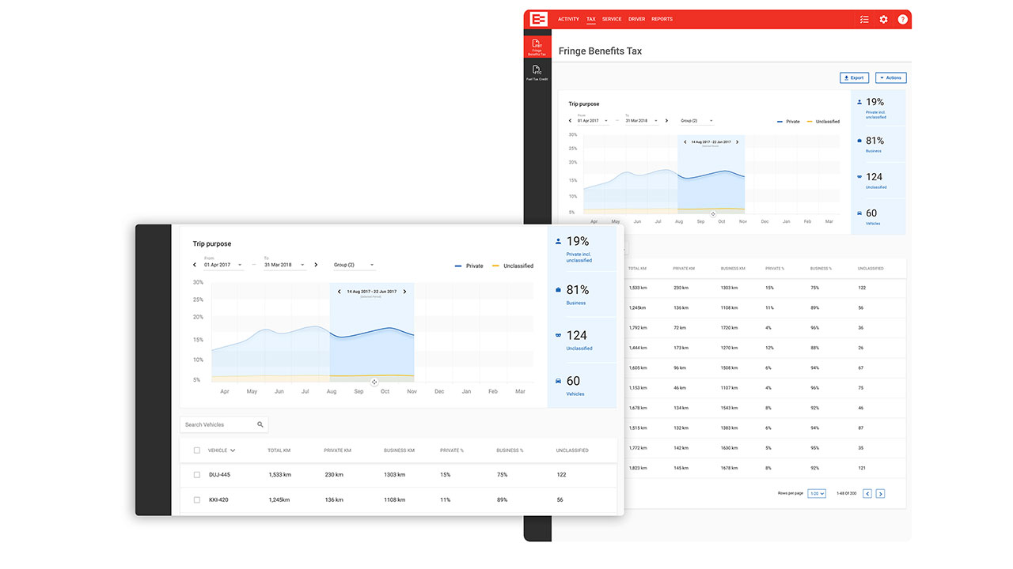Switch to the Reports tab

[x=662, y=19]
